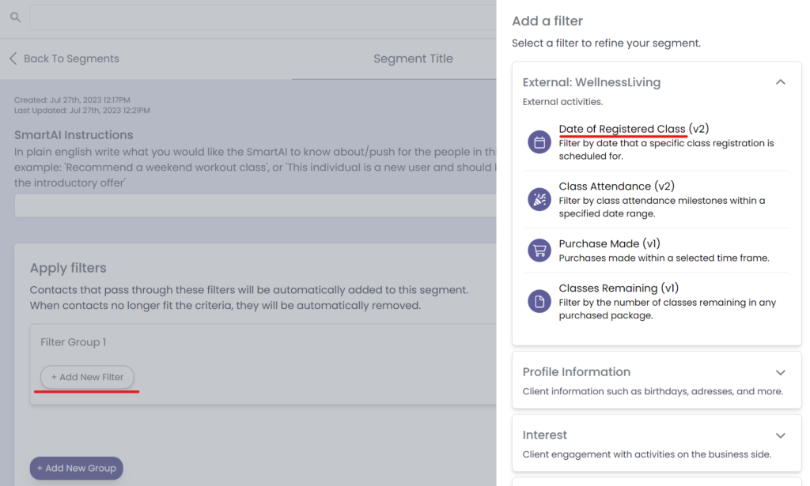Screen dimensions: 810x486
Task: Choose the Class Attendance (v2) filter title
Action: pyautogui.click(x=616, y=186)
